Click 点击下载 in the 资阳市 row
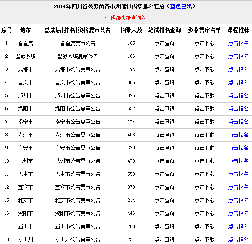Screen dimensions: 252x244 [x=204, y=213]
